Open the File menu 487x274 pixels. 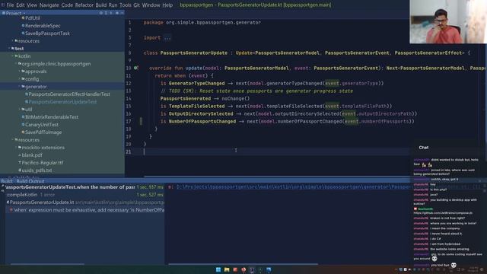10,5
